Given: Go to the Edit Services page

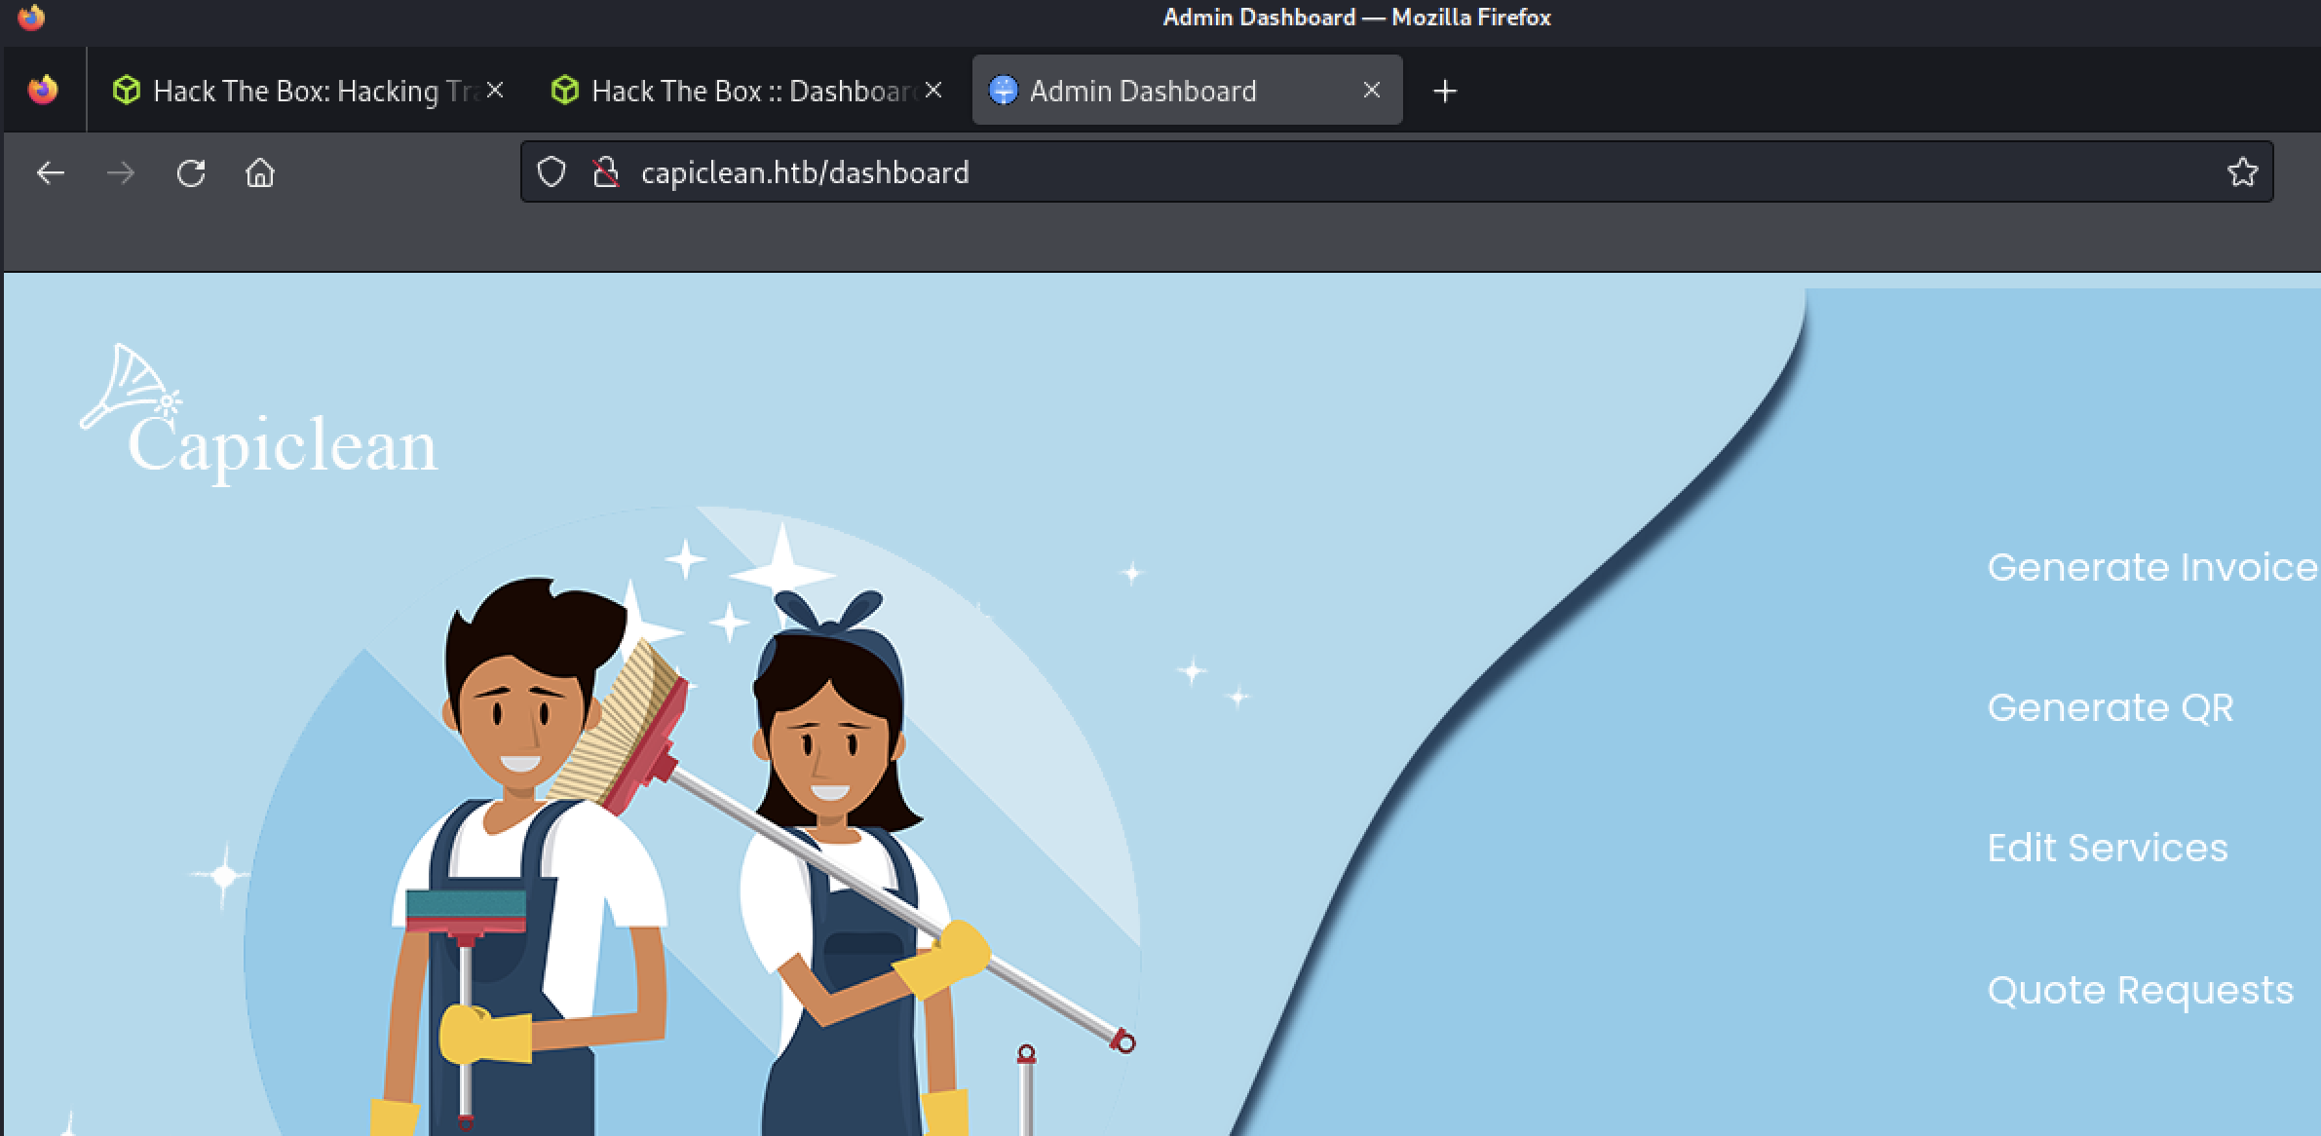Looking at the screenshot, I should click(2107, 848).
